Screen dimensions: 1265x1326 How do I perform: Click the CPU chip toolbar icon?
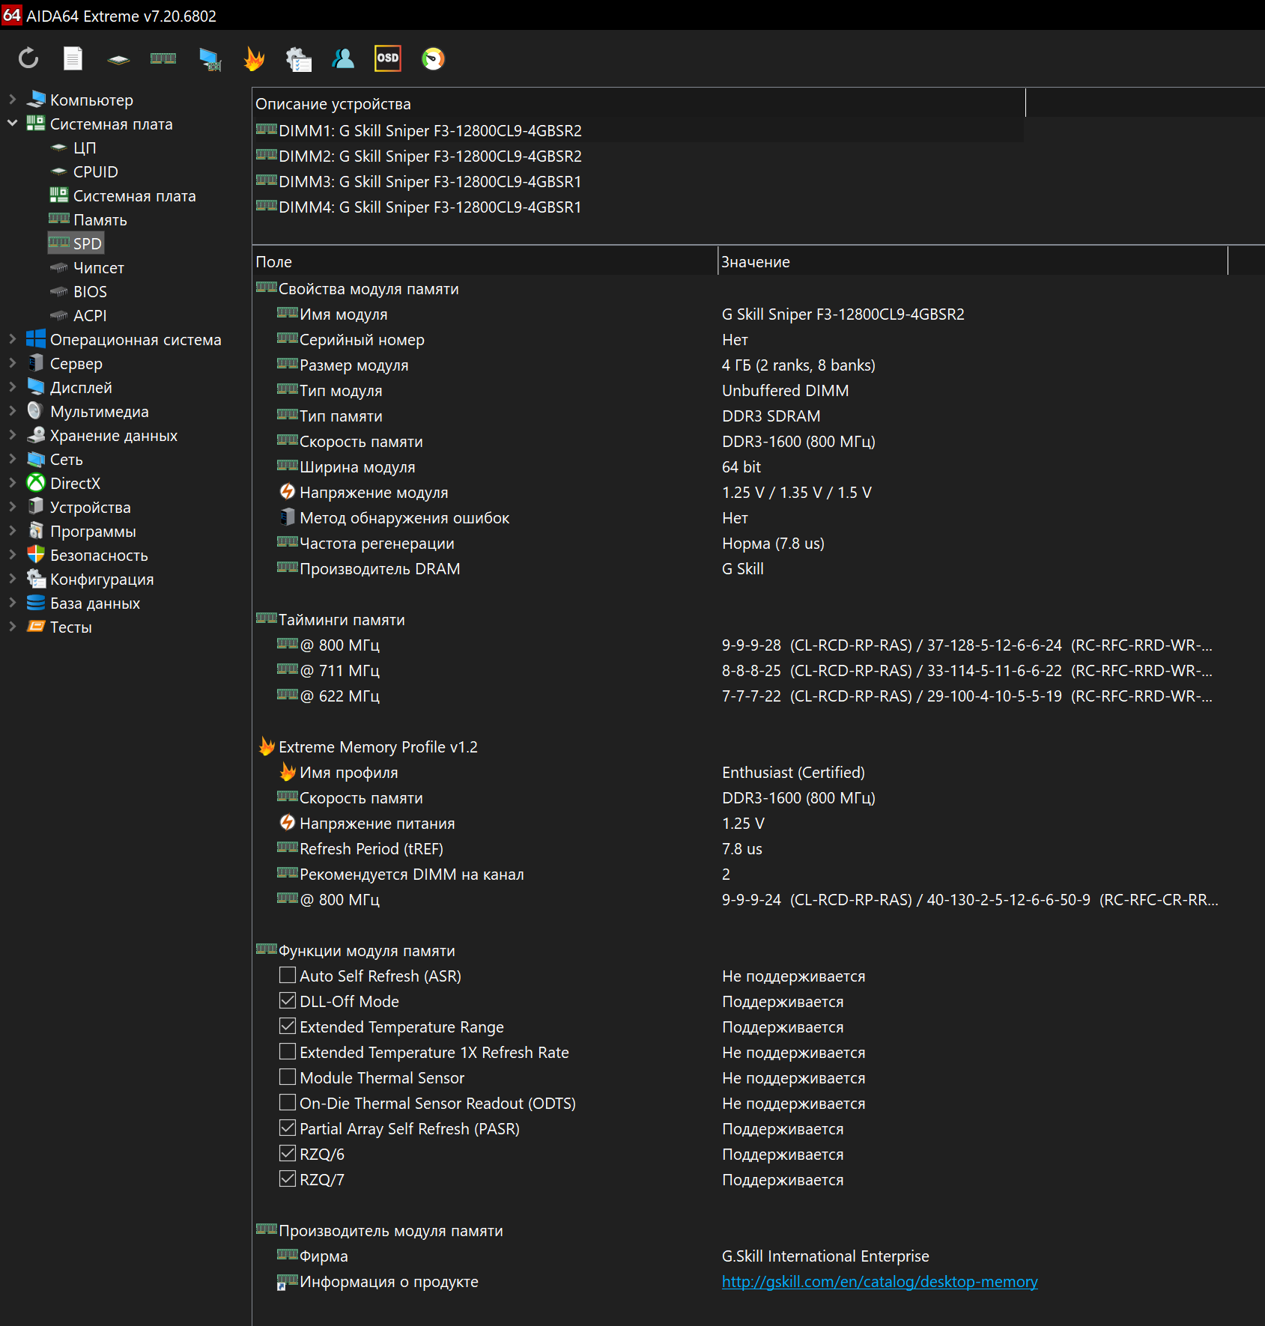(118, 59)
